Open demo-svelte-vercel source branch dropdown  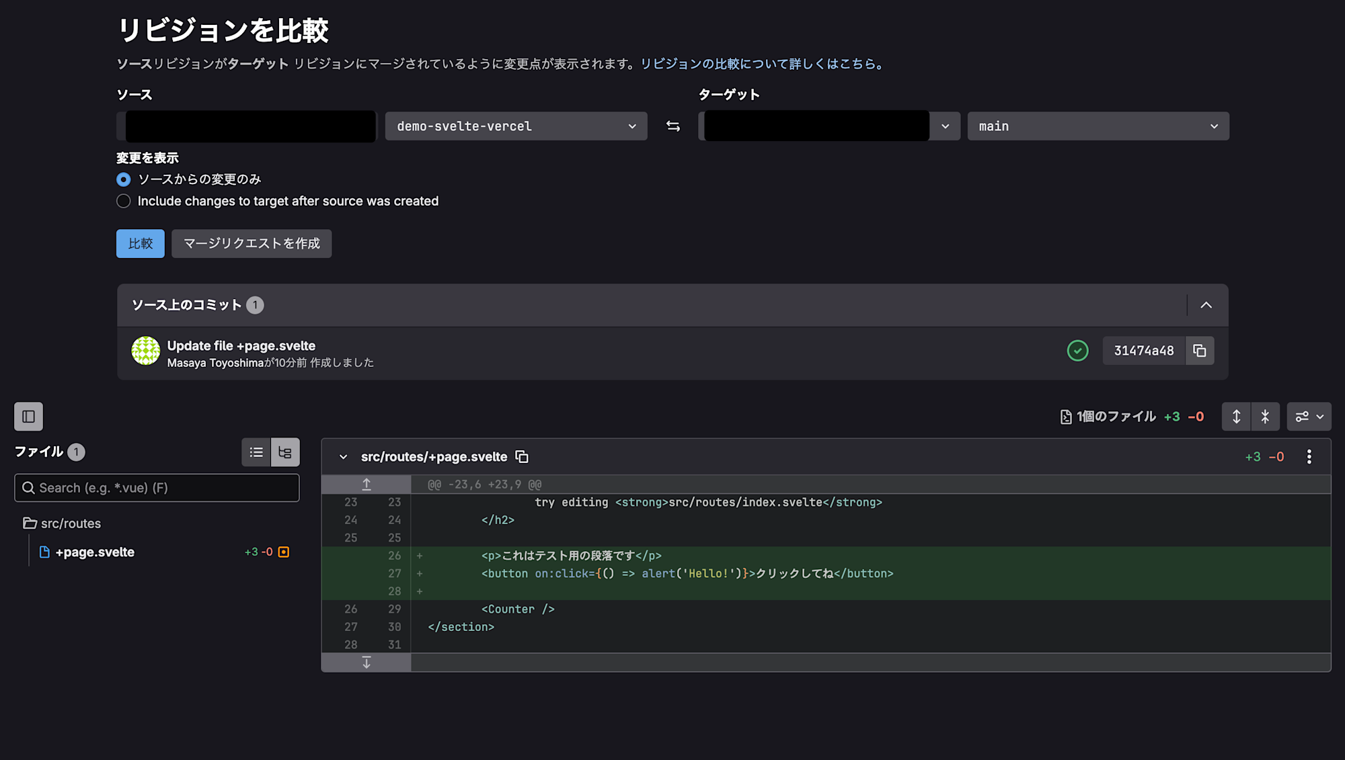pos(516,126)
